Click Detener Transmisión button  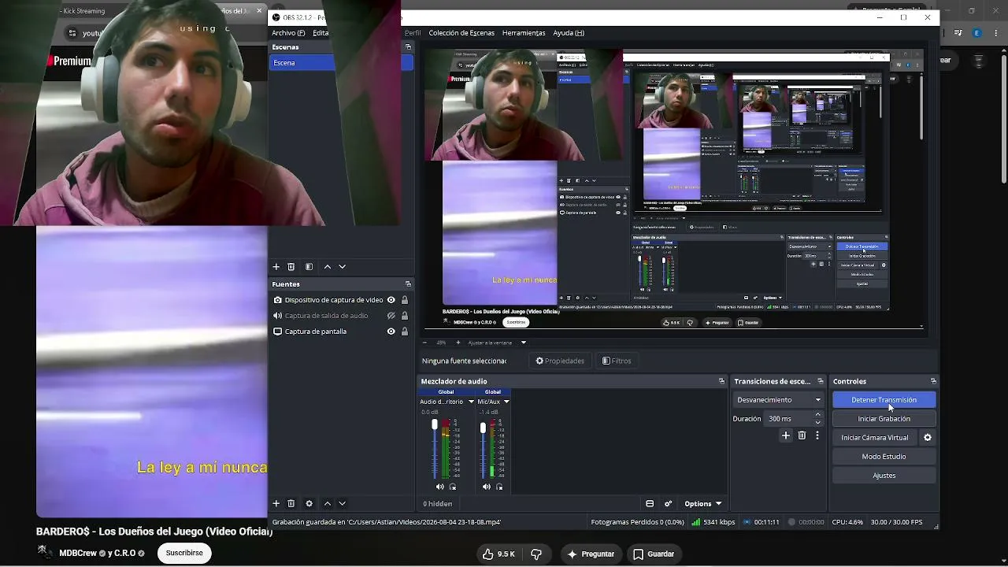click(884, 400)
